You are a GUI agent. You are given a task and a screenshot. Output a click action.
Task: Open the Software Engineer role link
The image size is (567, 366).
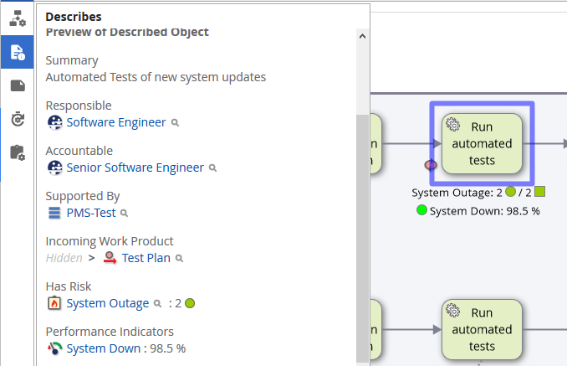coord(116,122)
